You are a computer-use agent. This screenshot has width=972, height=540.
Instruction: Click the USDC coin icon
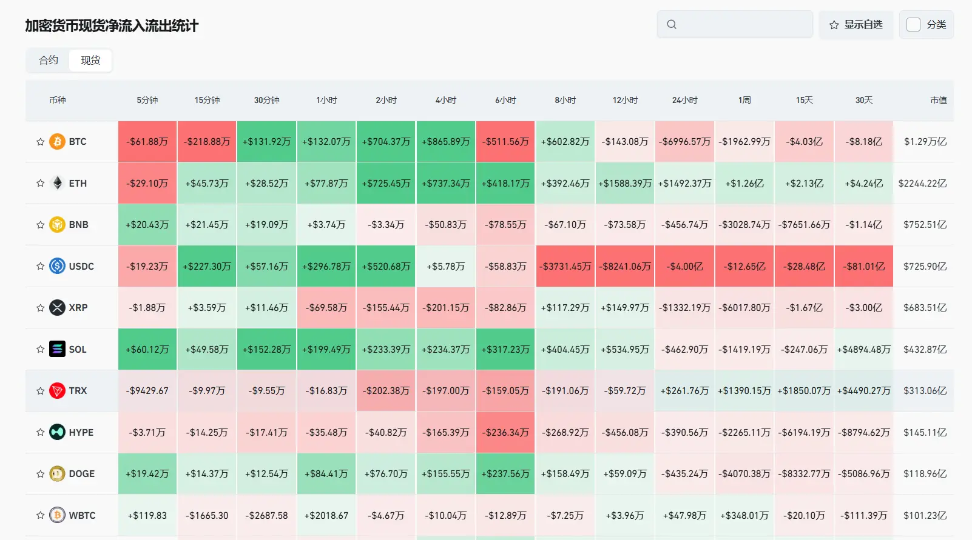57,266
